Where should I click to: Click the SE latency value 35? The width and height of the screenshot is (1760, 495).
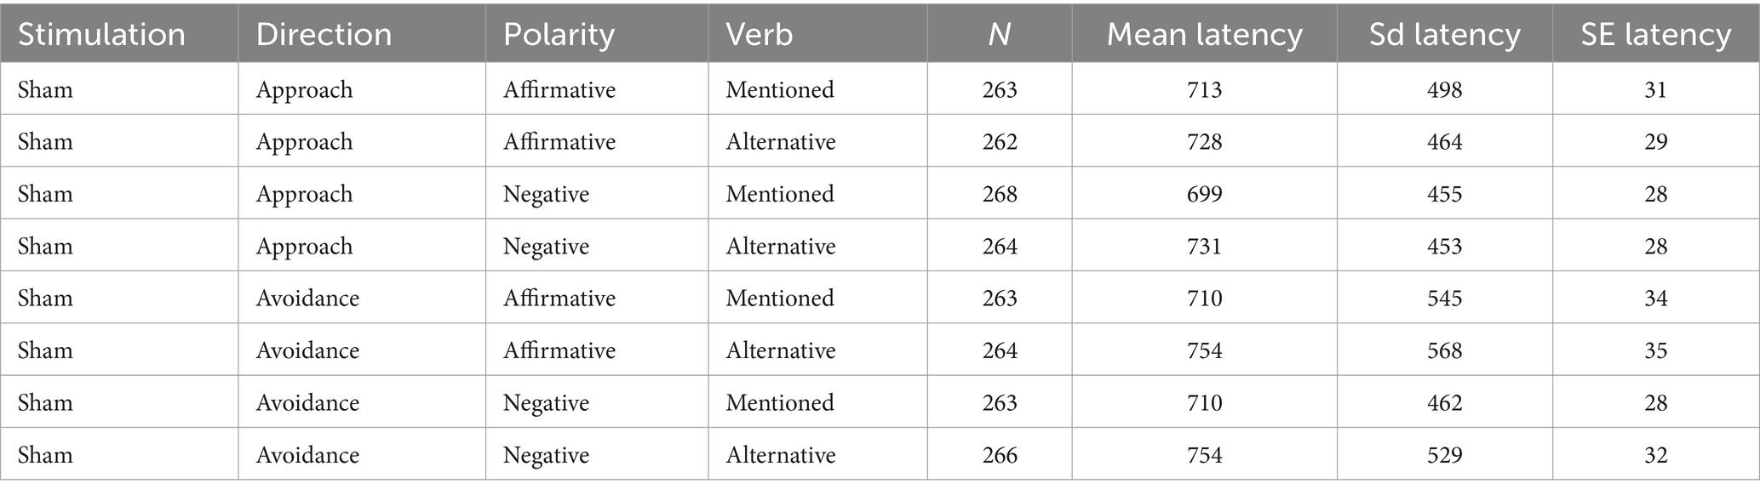pos(1655,350)
